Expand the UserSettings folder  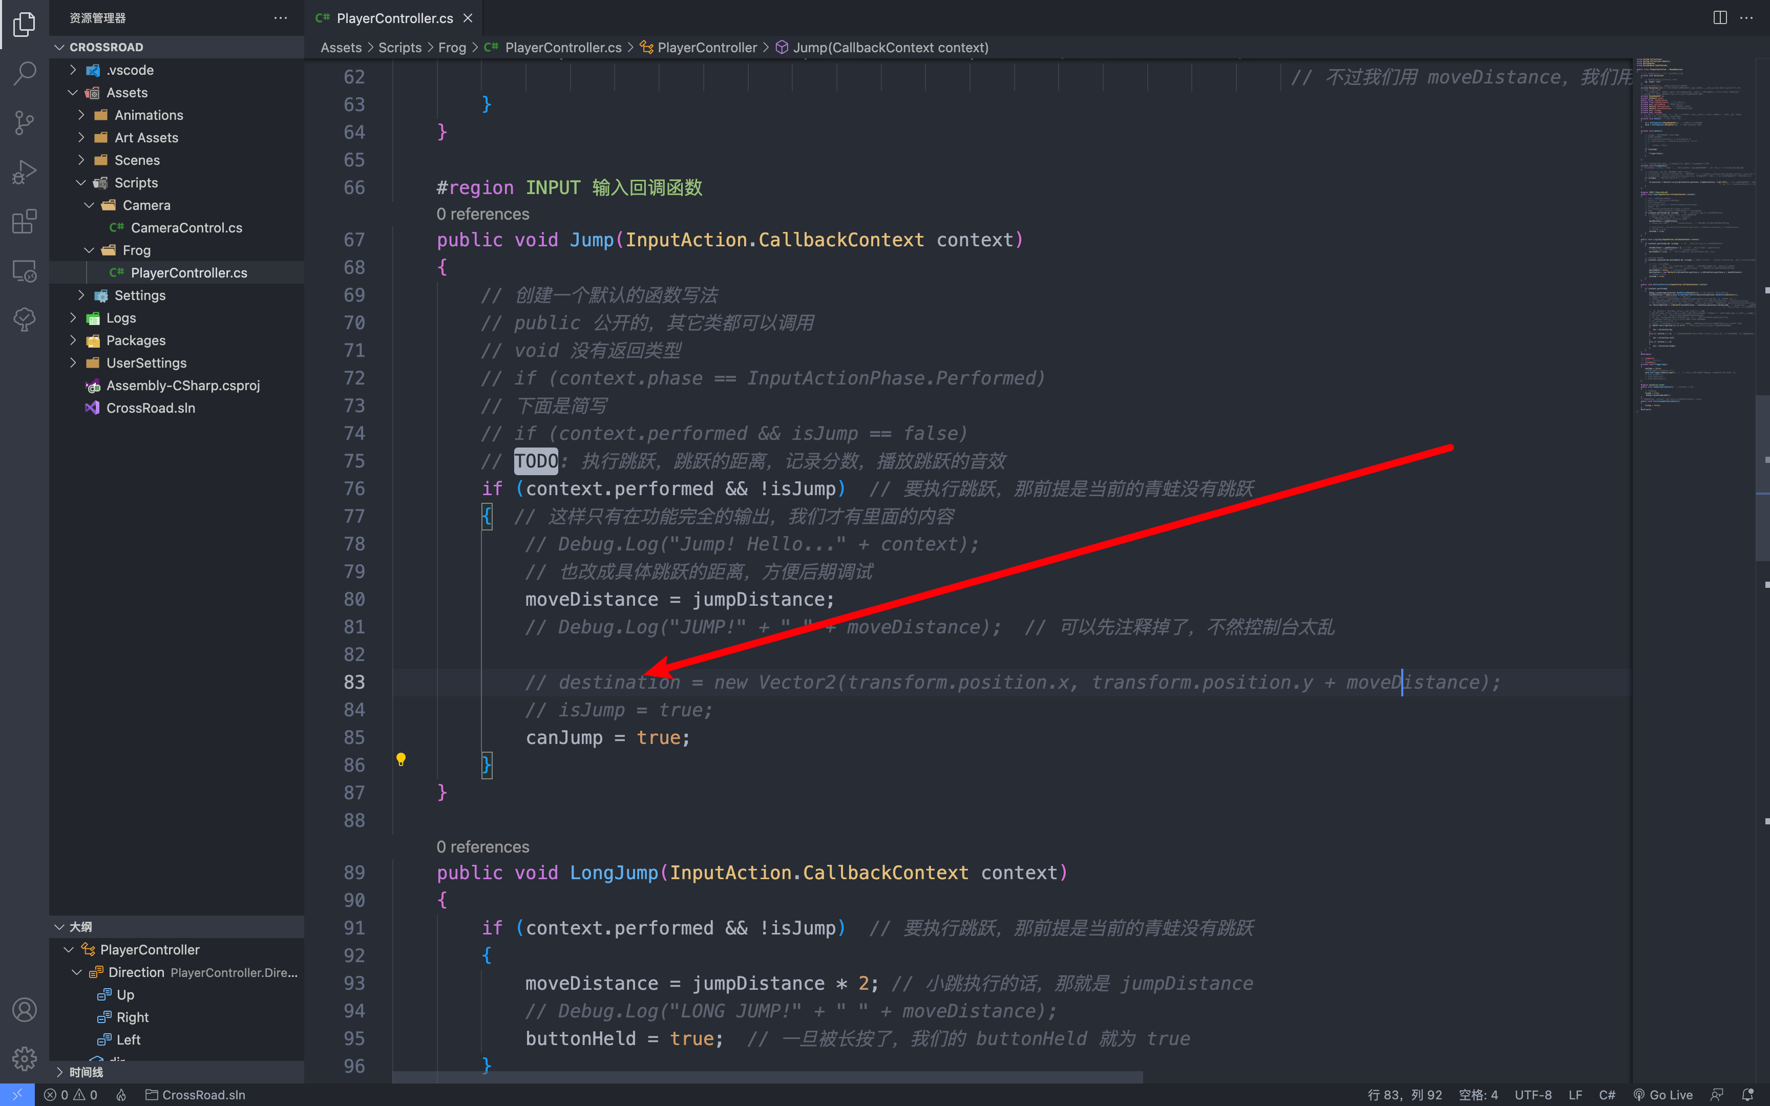(x=176, y=363)
